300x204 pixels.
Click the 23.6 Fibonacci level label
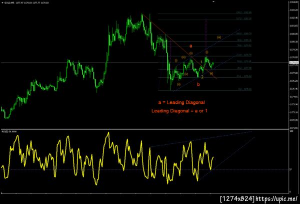click(x=244, y=76)
